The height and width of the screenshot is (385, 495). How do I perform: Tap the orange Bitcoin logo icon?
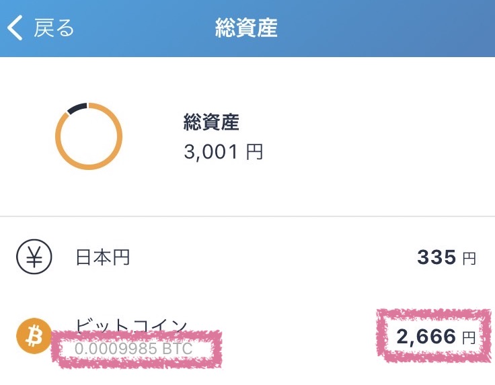coord(34,336)
